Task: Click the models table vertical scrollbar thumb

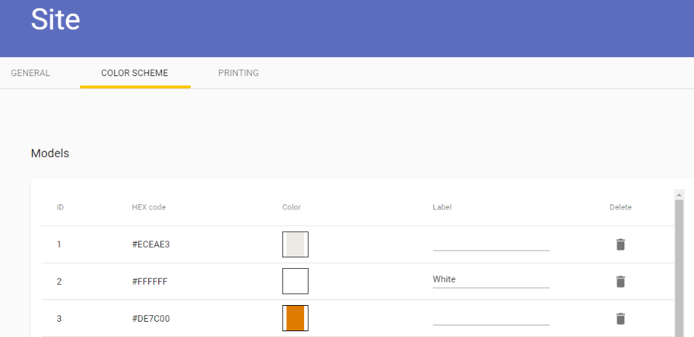Action: [679, 269]
